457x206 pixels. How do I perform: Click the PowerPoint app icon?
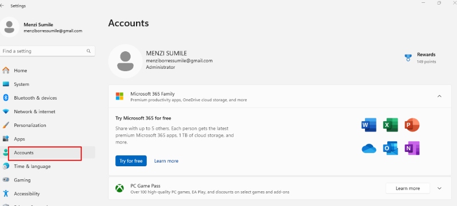[x=412, y=125]
